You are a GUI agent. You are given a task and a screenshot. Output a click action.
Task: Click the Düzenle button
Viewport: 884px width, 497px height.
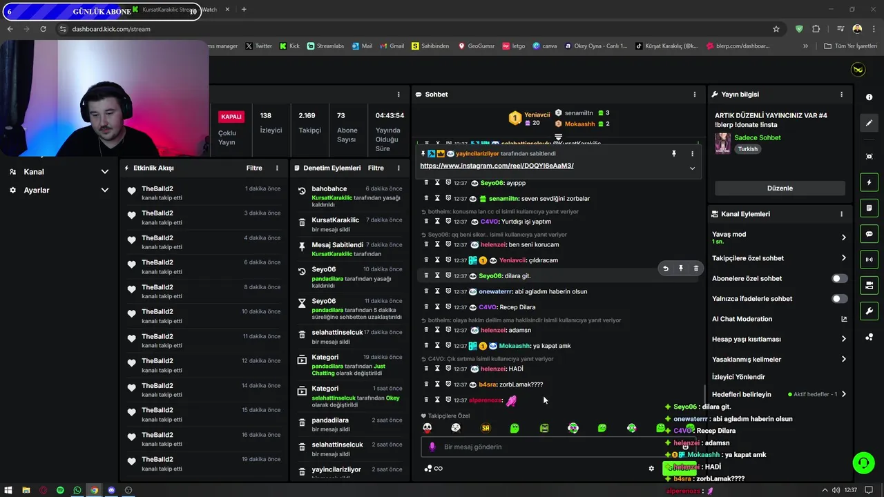(780, 188)
